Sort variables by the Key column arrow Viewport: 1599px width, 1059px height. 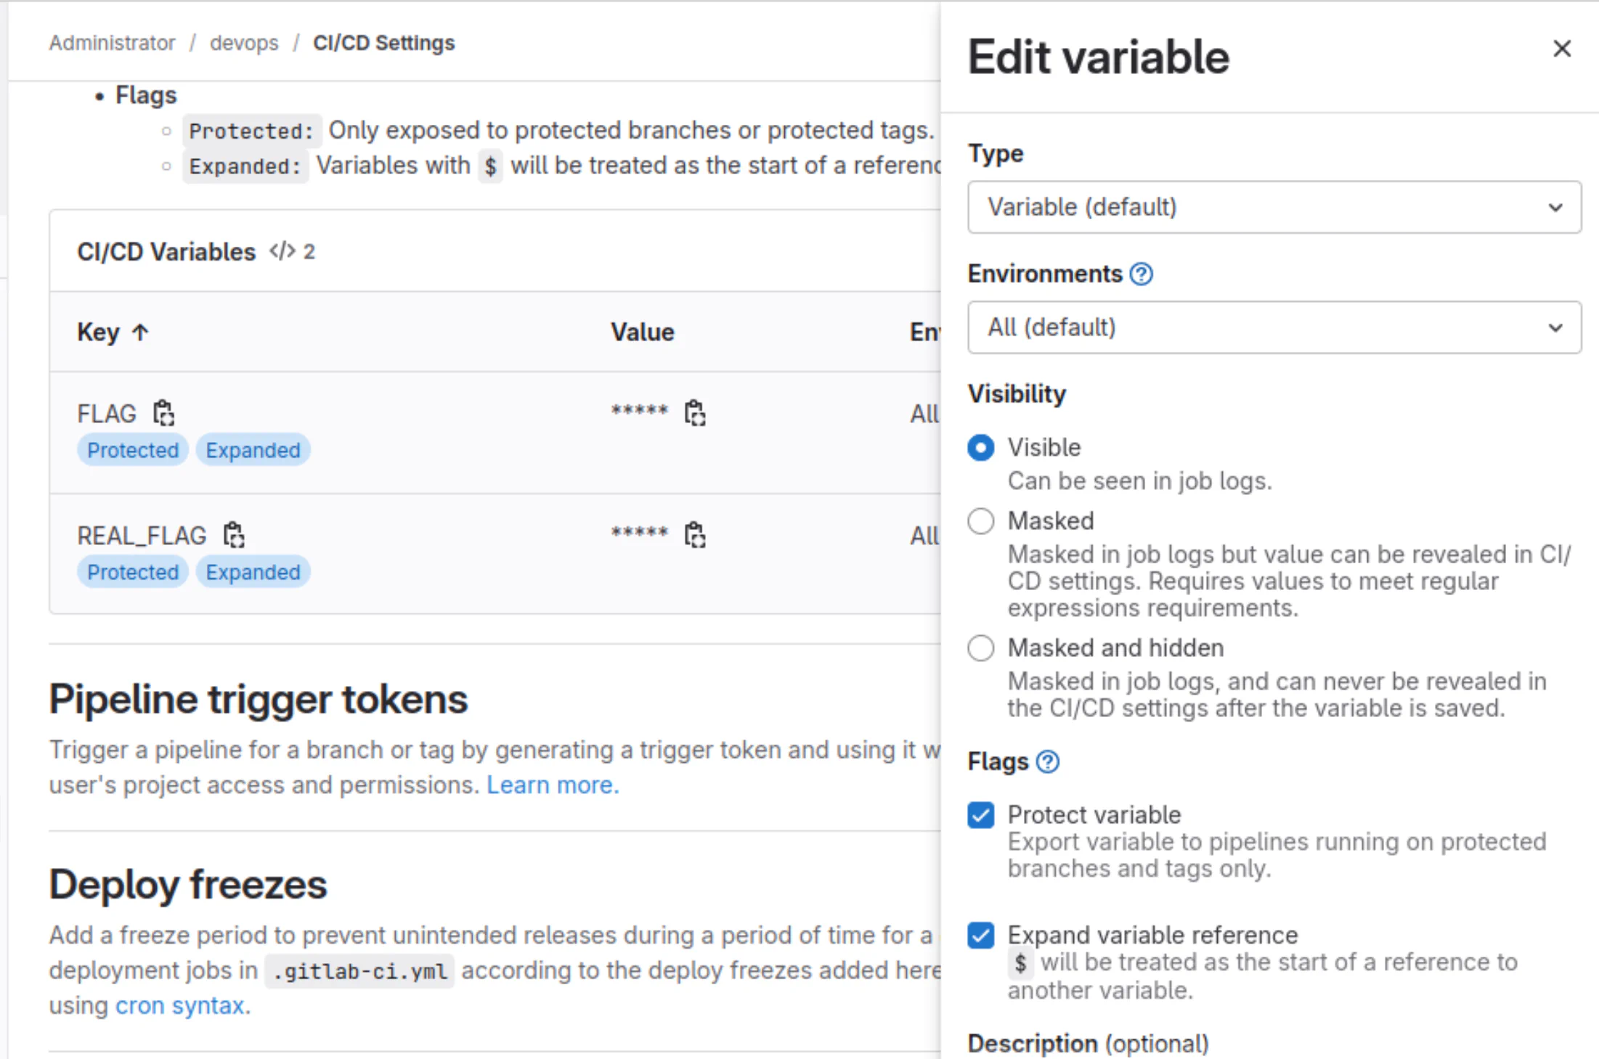[x=140, y=332]
